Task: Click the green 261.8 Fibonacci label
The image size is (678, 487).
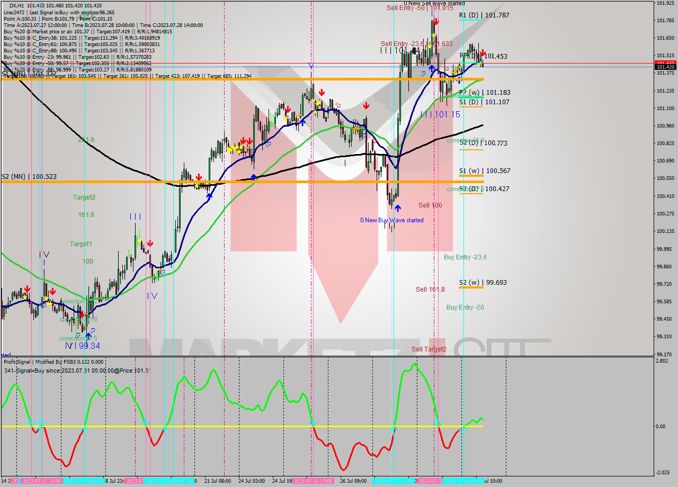Action: (86, 140)
